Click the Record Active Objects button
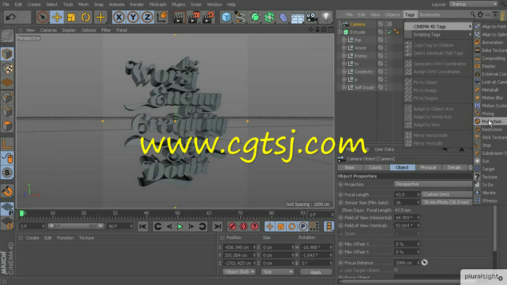507x285 pixels. click(232, 227)
